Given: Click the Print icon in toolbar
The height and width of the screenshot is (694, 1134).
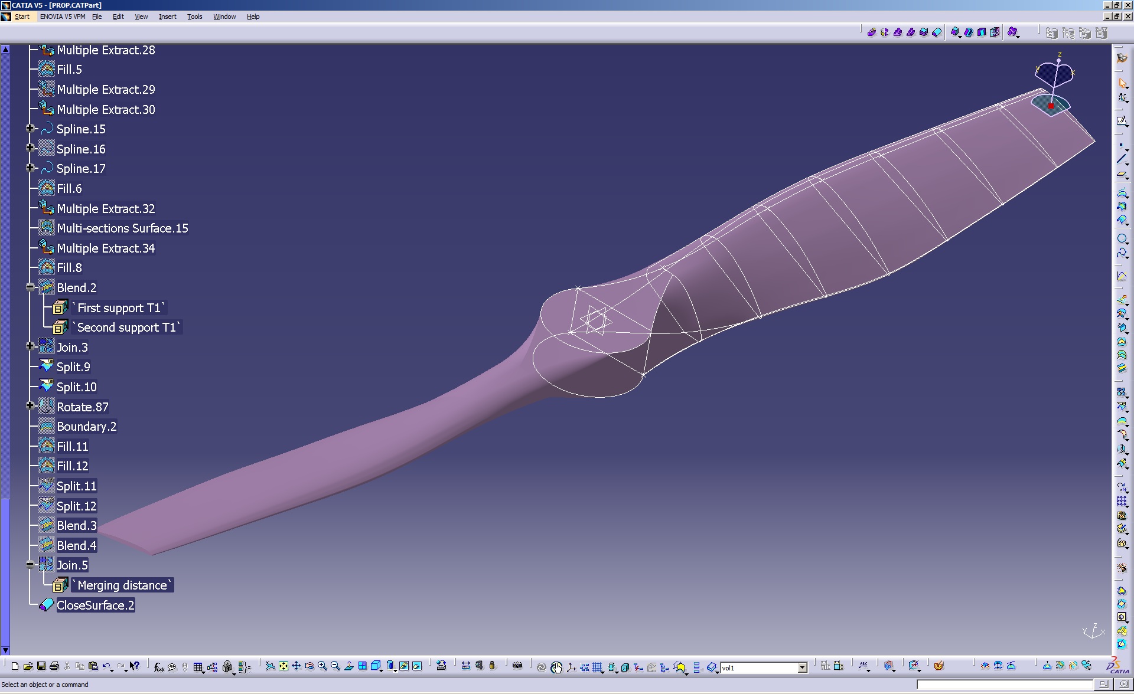Looking at the screenshot, I should pyautogui.click(x=54, y=666).
